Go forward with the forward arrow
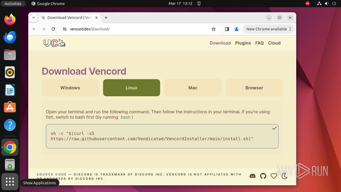This screenshot has width=341, height=192. point(44,29)
